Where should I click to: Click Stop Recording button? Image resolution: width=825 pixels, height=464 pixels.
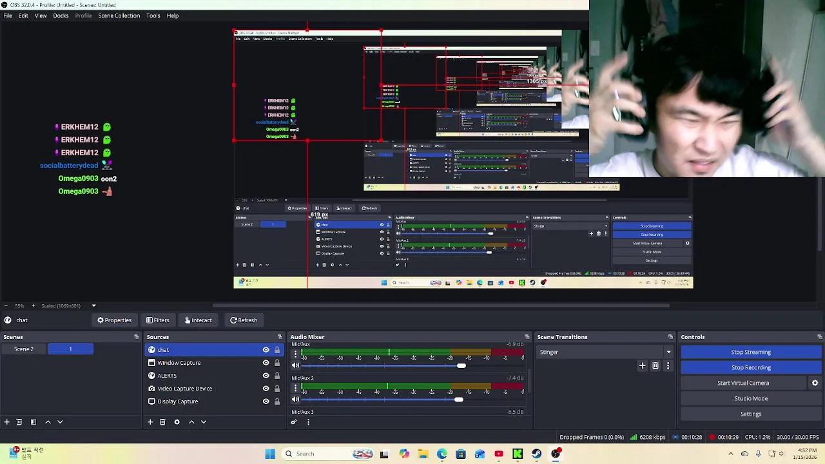[x=751, y=367]
